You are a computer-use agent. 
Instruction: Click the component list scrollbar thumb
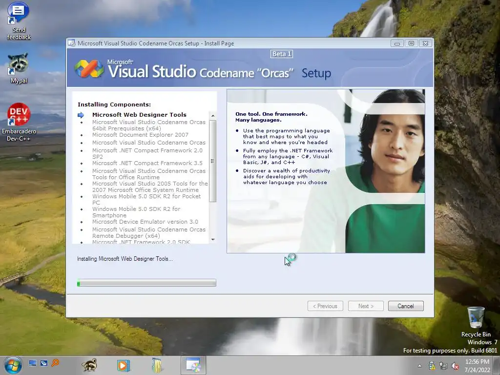[213, 161]
